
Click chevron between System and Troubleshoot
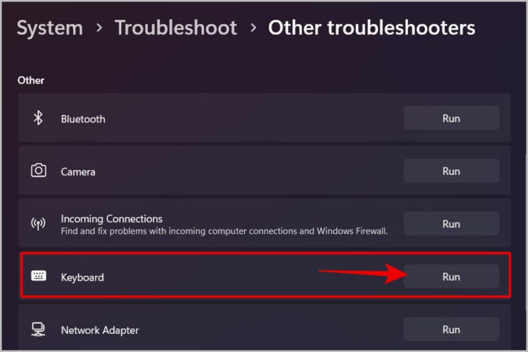(99, 28)
